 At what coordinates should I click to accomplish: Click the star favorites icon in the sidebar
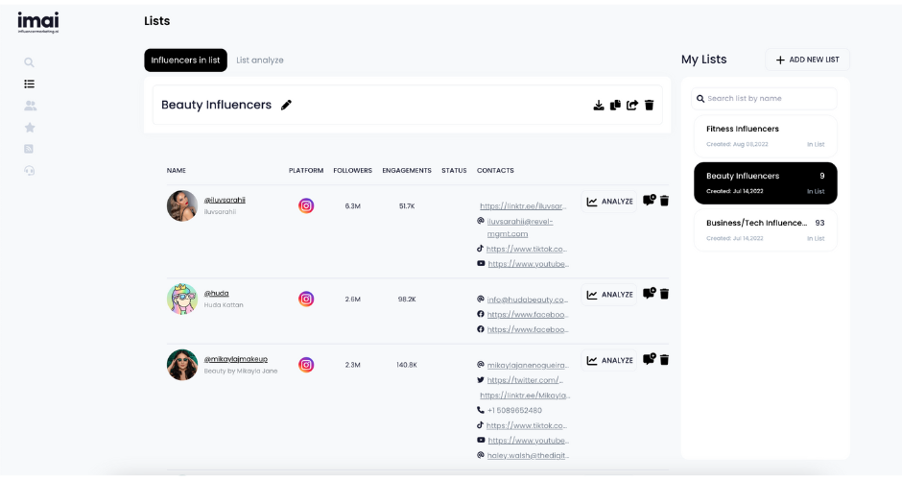click(x=29, y=127)
